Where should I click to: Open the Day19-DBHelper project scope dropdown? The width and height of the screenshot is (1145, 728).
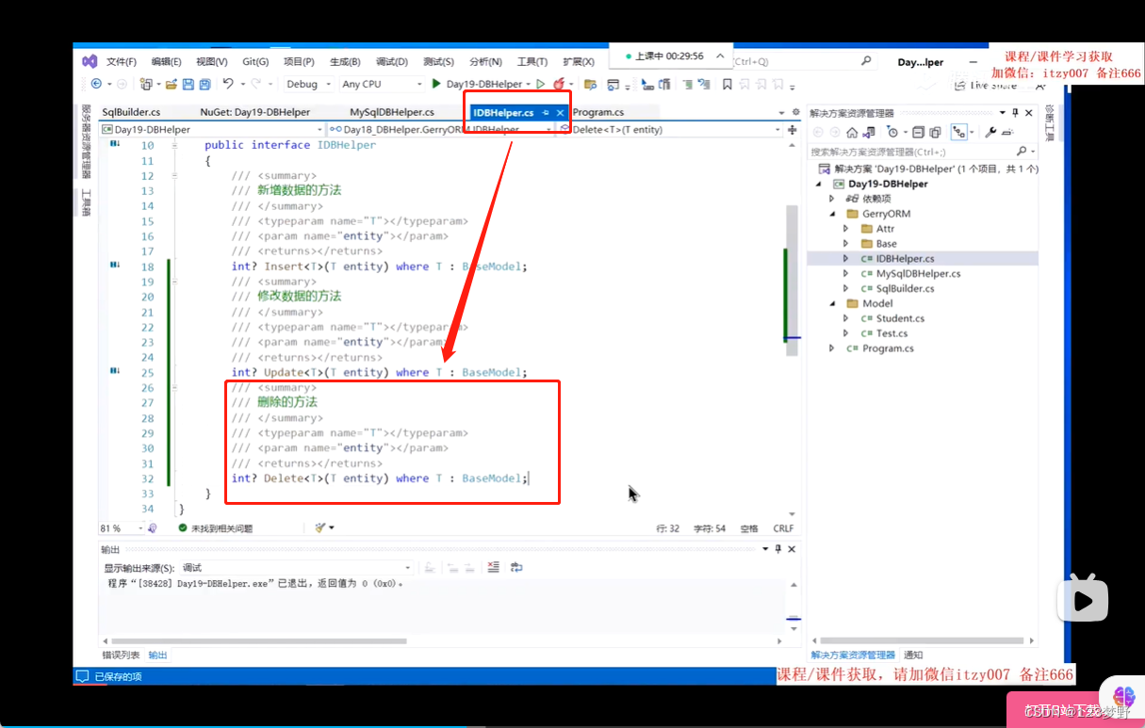tap(212, 129)
